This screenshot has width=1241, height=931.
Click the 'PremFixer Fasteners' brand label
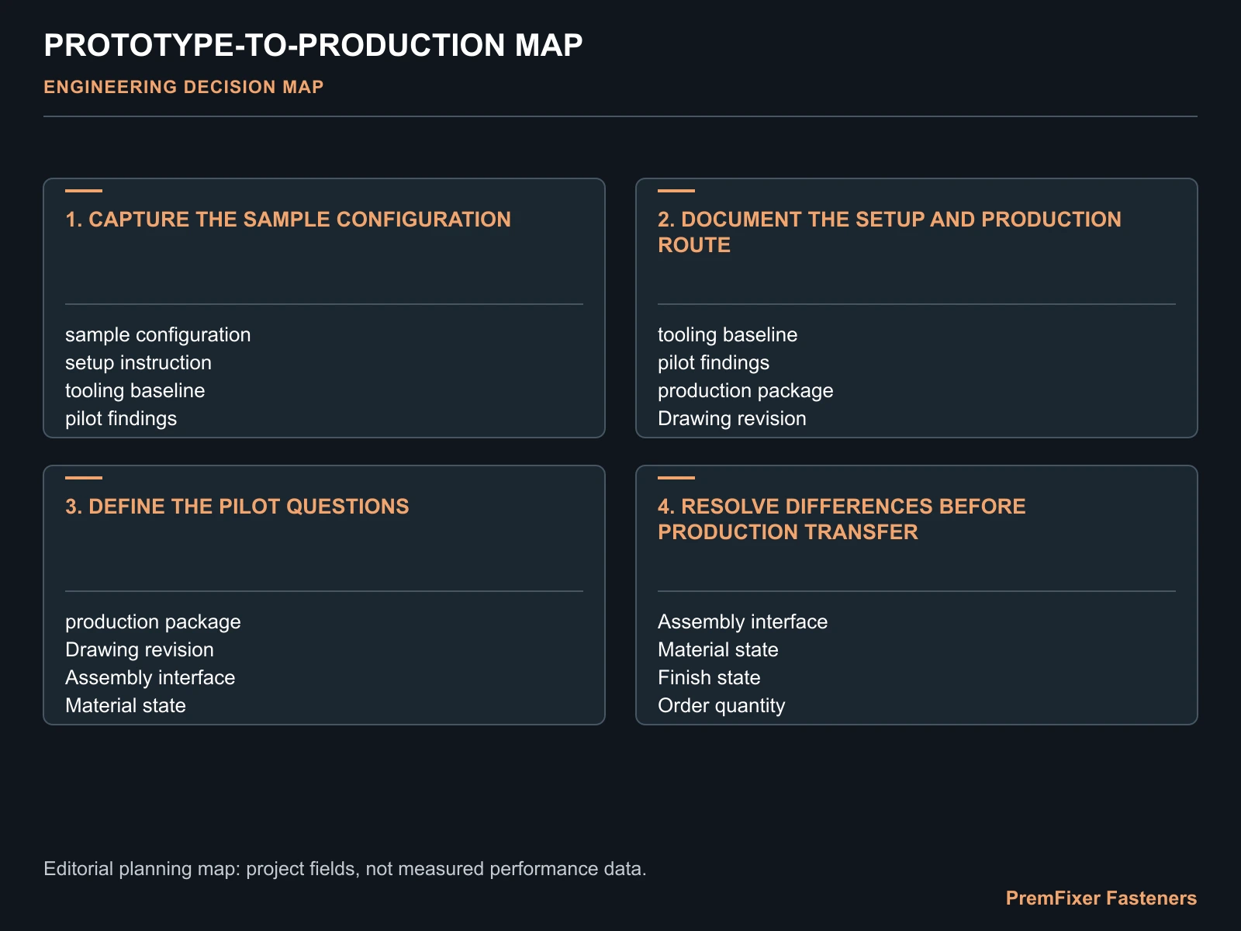tap(1101, 898)
